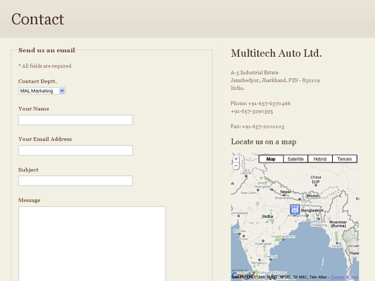Click the Subject input field
The height and width of the screenshot is (281, 375).
click(x=76, y=181)
